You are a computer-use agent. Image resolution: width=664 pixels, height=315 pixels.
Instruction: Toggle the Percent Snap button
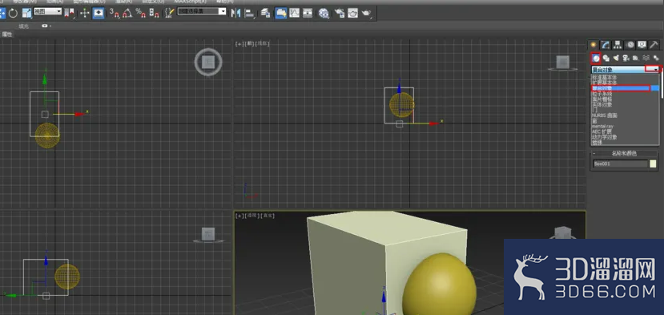point(141,13)
